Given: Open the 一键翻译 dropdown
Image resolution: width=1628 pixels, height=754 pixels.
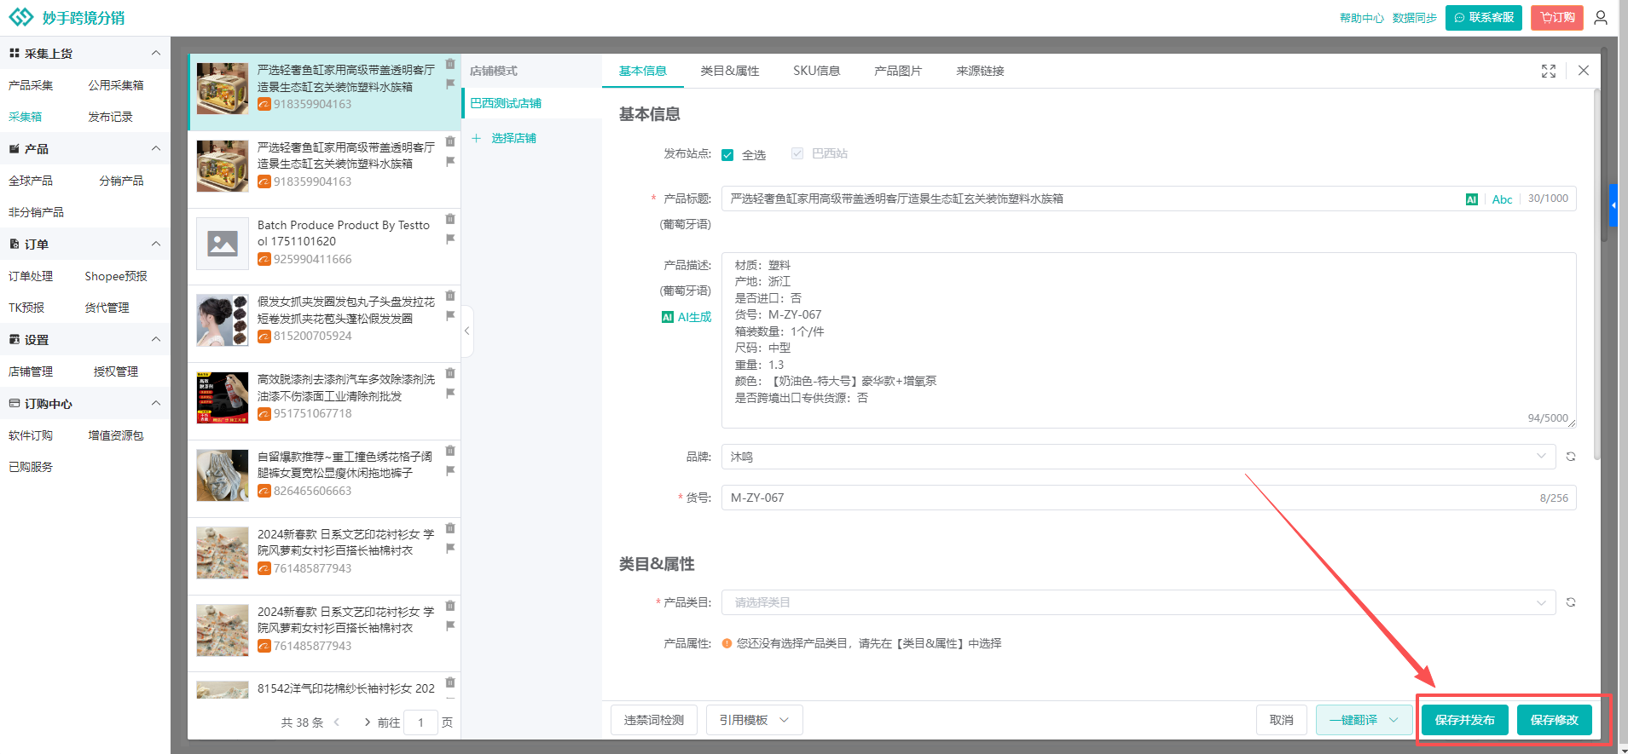Looking at the screenshot, I should click(1363, 720).
